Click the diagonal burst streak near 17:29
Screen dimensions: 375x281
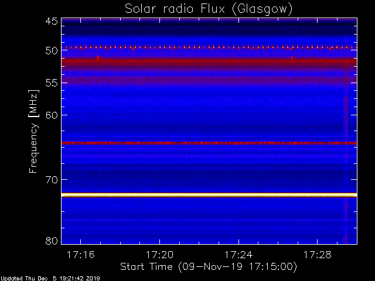click(346, 141)
